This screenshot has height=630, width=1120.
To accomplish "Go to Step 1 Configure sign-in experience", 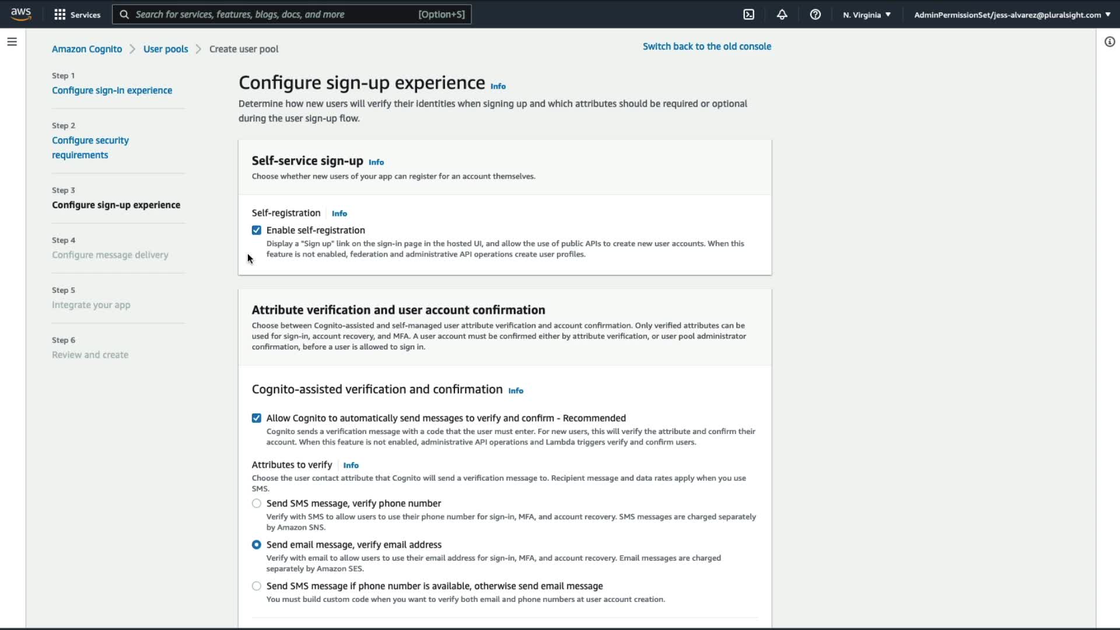I will 112,90.
